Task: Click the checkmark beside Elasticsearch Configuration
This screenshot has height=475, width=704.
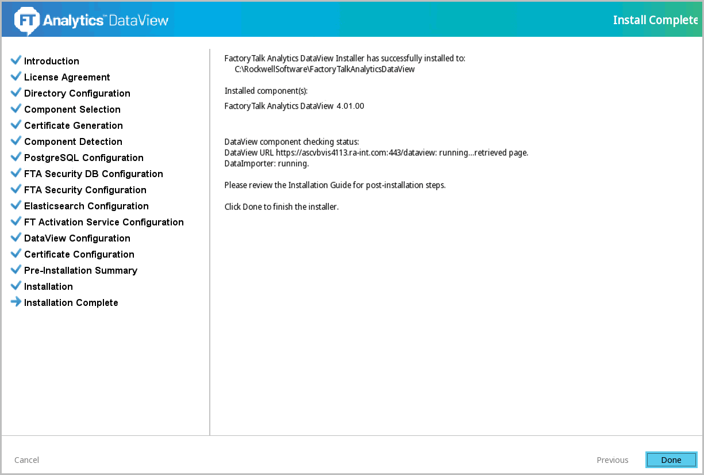Action: 16,205
